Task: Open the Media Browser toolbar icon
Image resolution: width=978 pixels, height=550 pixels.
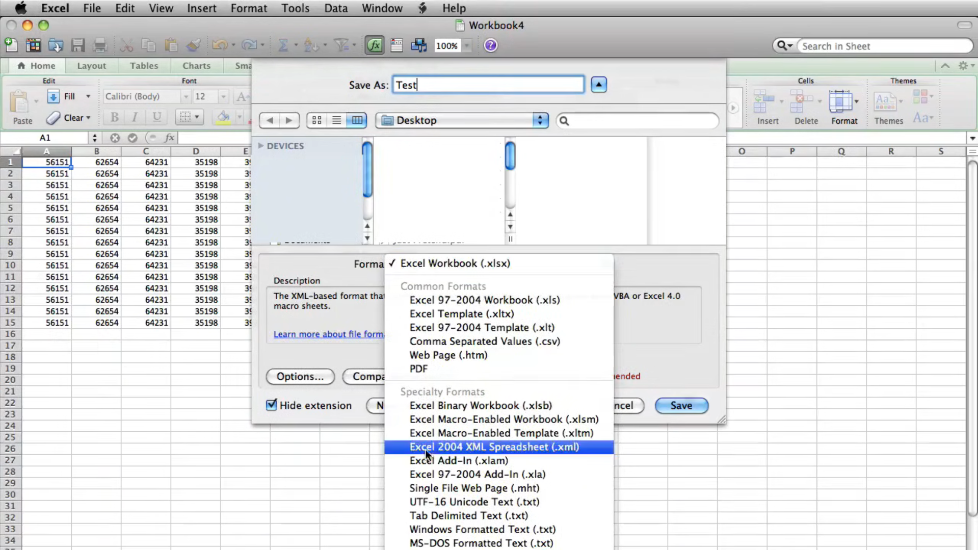Action: tap(419, 45)
